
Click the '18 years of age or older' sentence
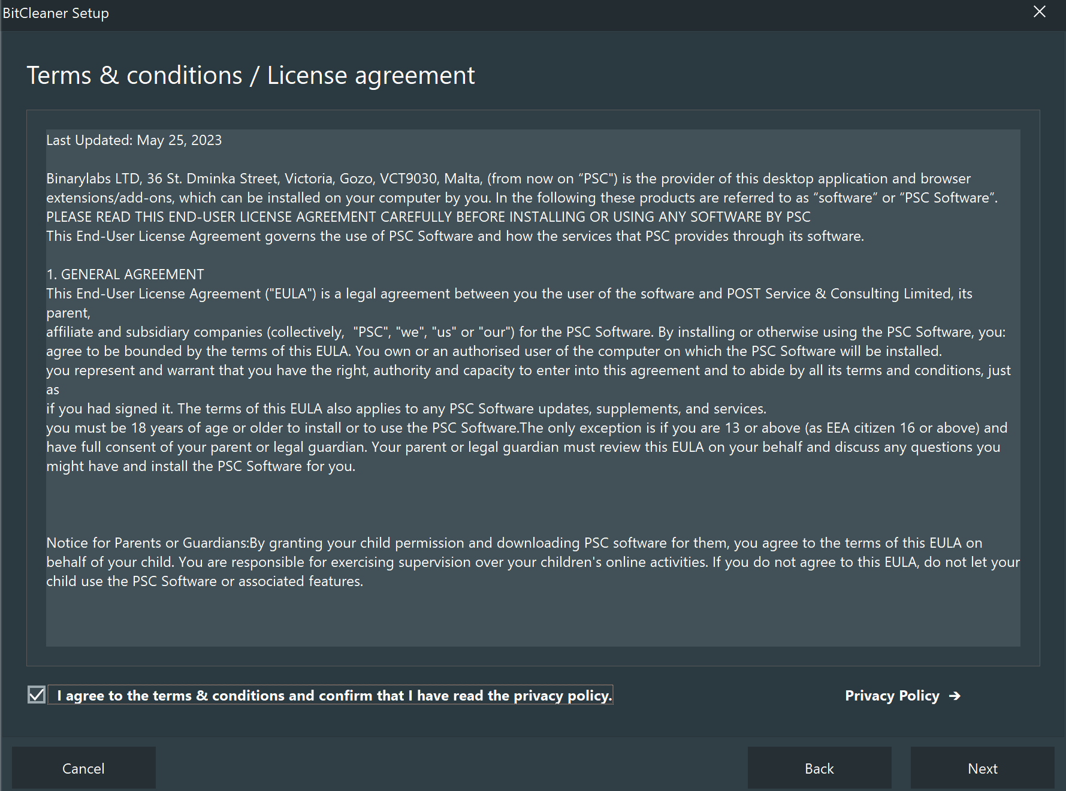coord(527,447)
